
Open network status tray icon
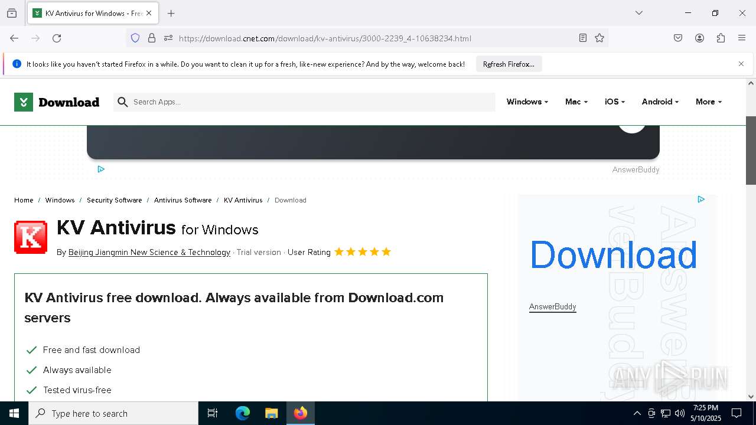click(666, 413)
